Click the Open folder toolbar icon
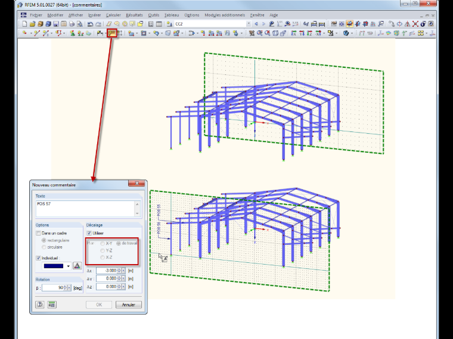Viewport: 453px width, 339px height. click(33, 24)
